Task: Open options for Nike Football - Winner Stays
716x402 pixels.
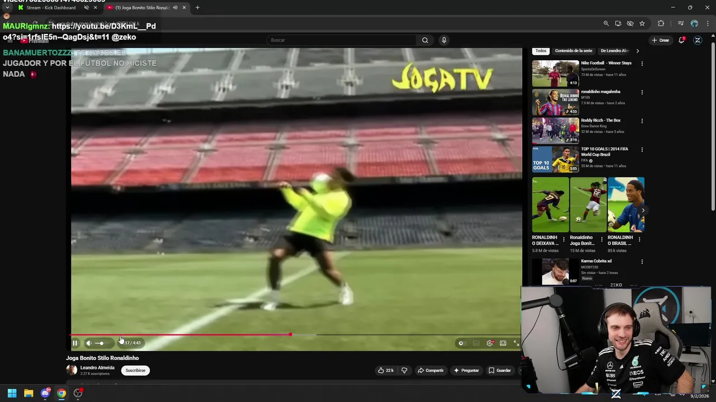Action: (x=642, y=64)
